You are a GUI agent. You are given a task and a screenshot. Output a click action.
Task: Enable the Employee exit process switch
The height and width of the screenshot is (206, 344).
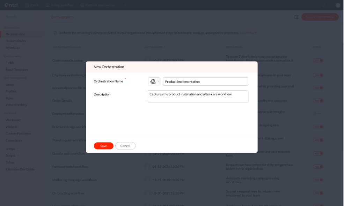pos(318,114)
